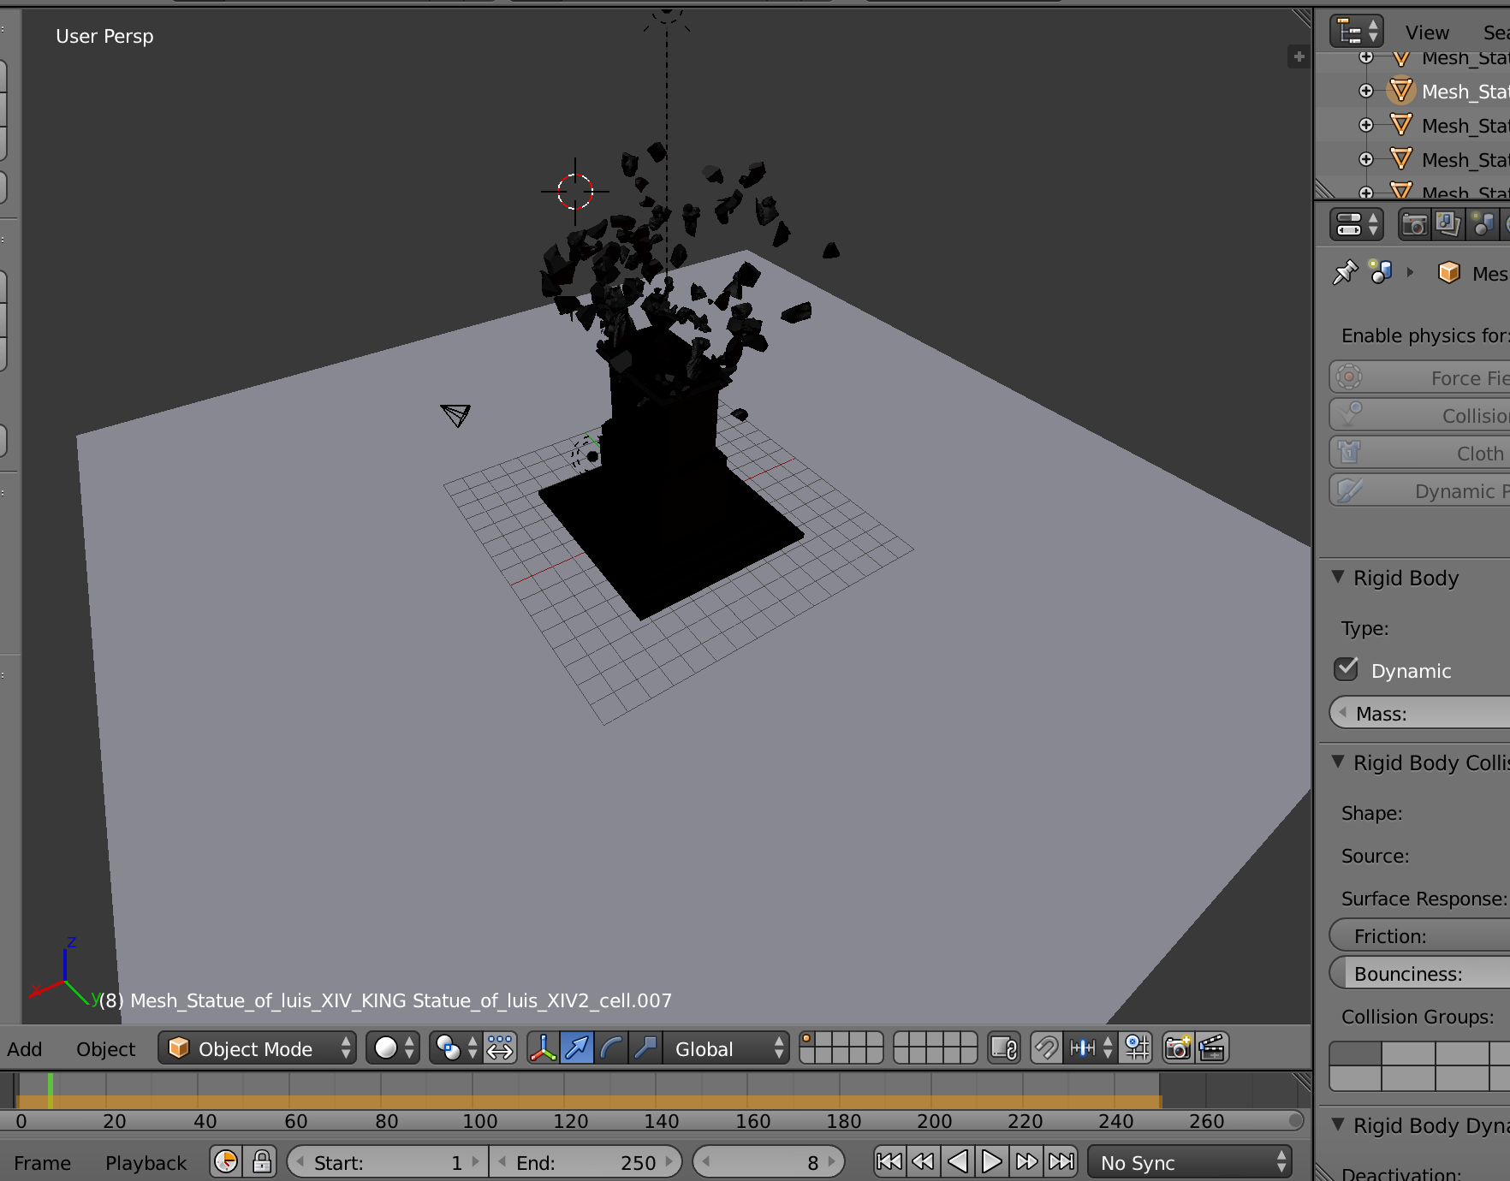
Task: Enable the rotate manipulator arc icon
Action: point(611,1047)
